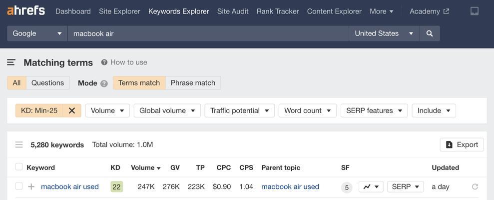Open the list options icon beside 5,280 keywords

19,145
